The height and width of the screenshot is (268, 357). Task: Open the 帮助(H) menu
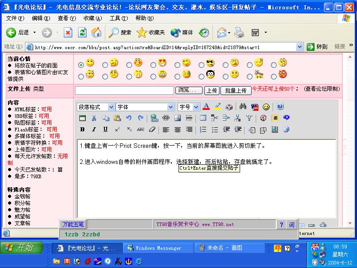tap(145, 18)
